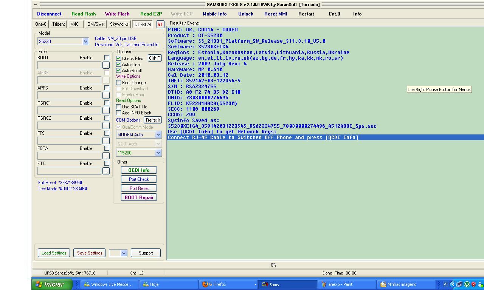Click the uTorrent tray icon
The height and width of the screenshot is (290, 484).
(x=467, y=284)
